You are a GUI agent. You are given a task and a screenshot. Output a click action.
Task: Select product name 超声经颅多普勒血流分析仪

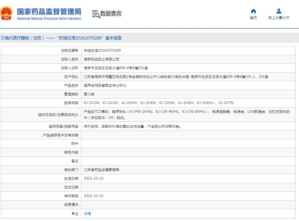coord(105,85)
